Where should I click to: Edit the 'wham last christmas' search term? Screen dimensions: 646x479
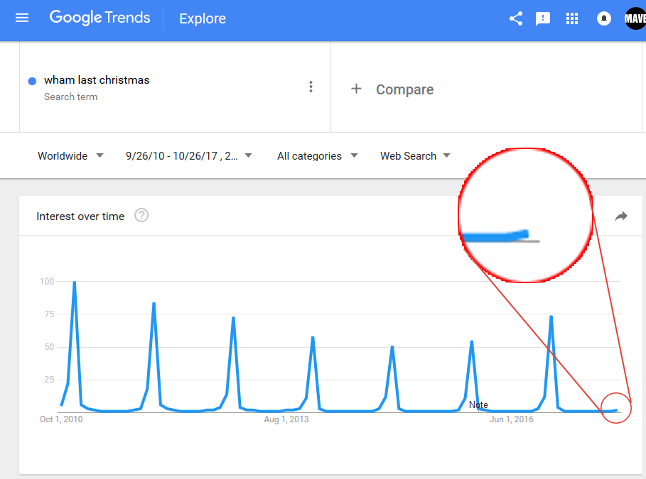click(97, 79)
